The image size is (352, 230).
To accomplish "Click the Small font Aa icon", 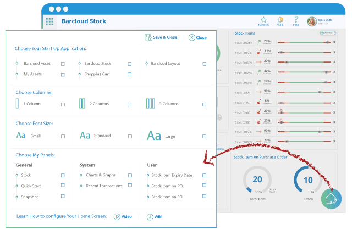I will click(21, 136).
